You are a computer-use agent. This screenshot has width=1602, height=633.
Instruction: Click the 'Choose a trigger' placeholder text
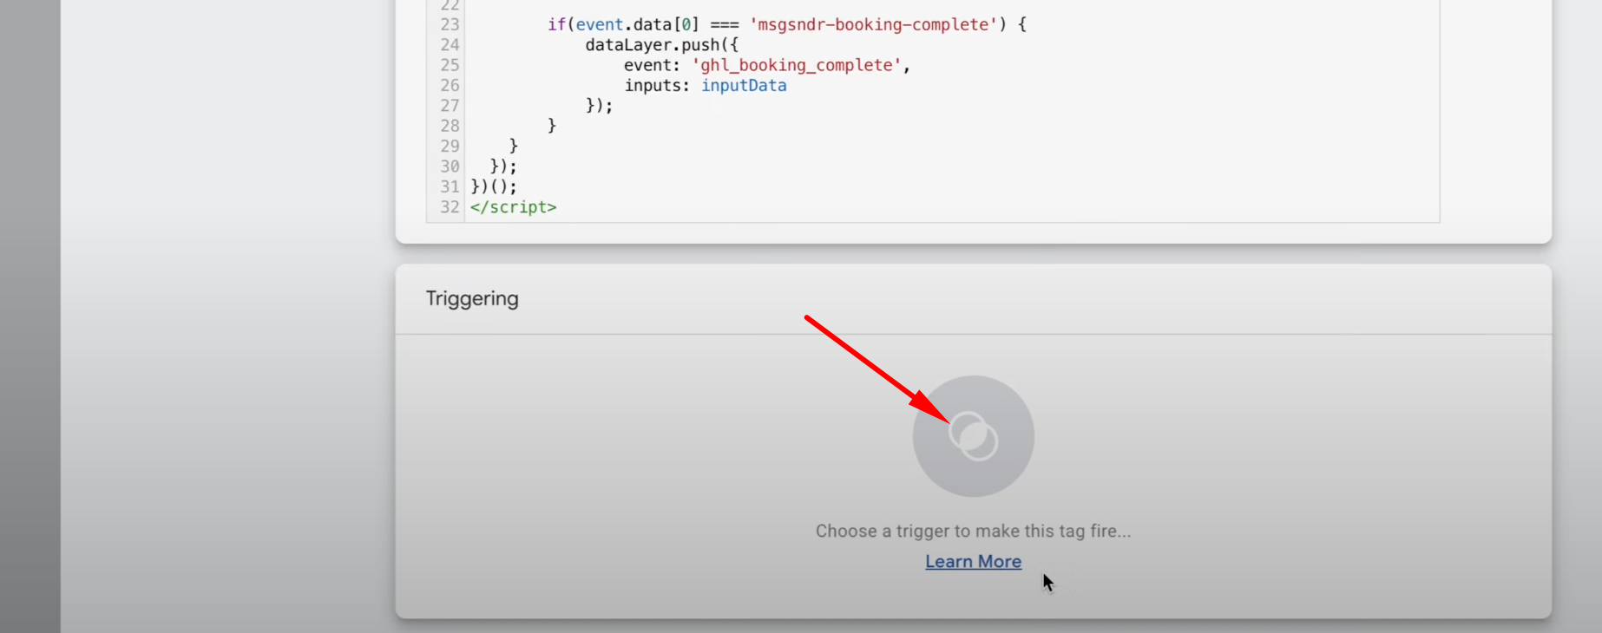pyautogui.click(x=973, y=531)
